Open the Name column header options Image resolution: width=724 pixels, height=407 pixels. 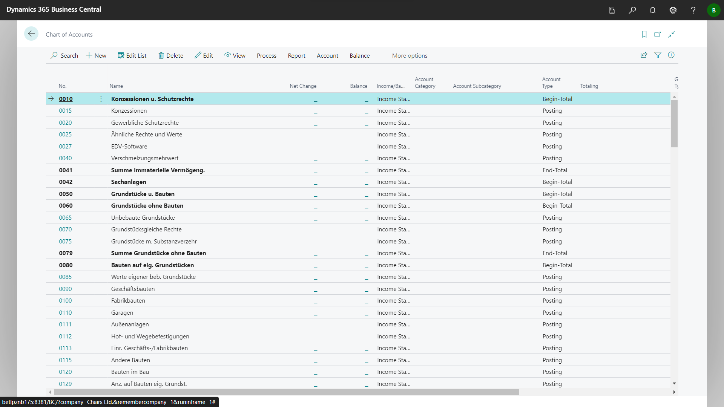click(116, 86)
